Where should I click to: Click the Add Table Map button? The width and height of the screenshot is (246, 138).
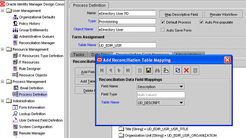[86, 81]
